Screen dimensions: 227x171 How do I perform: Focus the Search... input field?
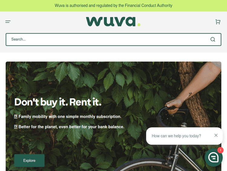pyautogui.click(x=108, y=39)
